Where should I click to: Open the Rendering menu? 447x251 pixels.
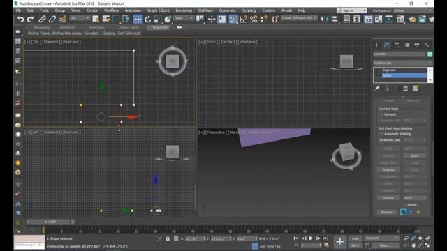pos(184,10)
